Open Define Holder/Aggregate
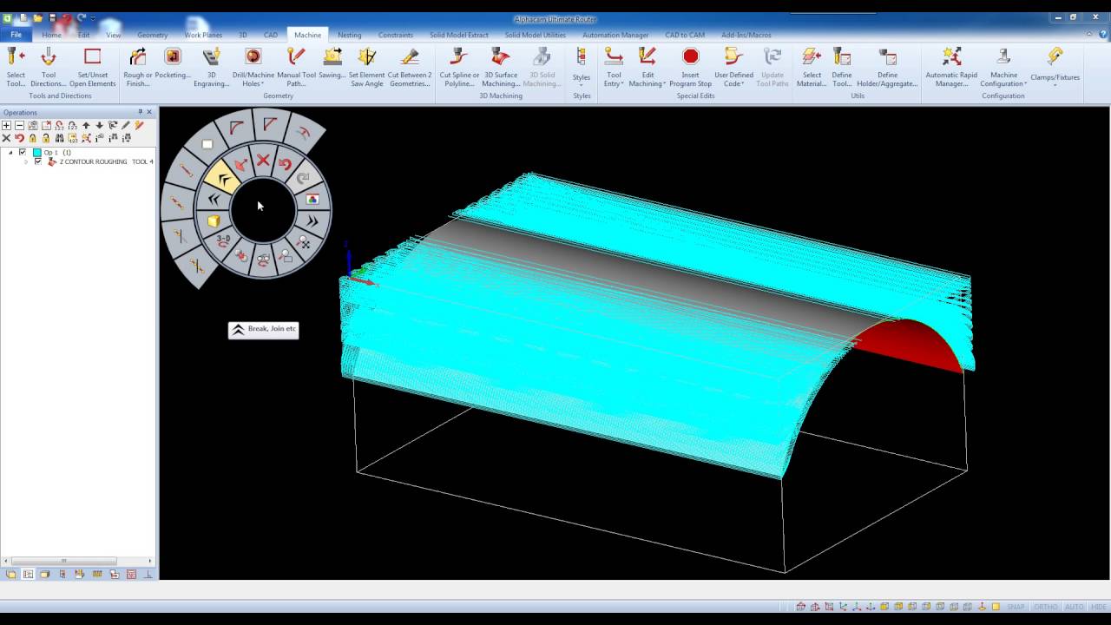This screenshot has width=1111, height=625. coord(887,68)
